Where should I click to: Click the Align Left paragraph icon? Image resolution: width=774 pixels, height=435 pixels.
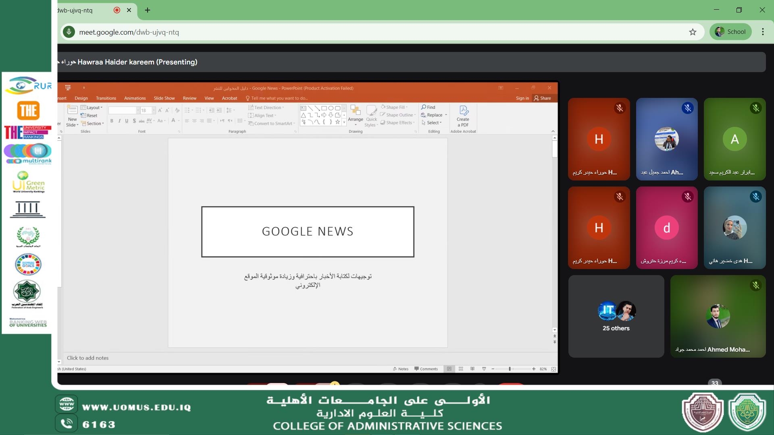[x=187, y=121]
